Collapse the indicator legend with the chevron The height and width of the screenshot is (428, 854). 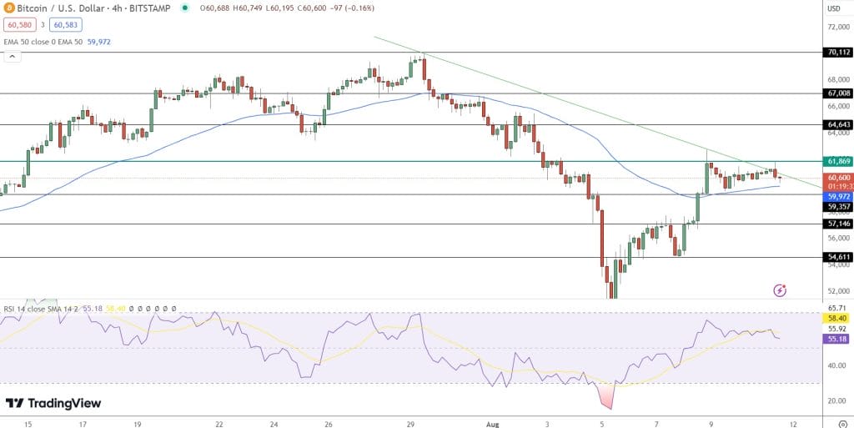12,57
